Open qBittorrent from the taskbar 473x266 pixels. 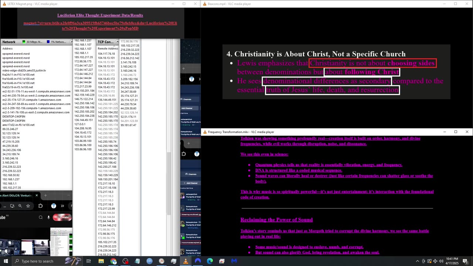tap(149, 261)
